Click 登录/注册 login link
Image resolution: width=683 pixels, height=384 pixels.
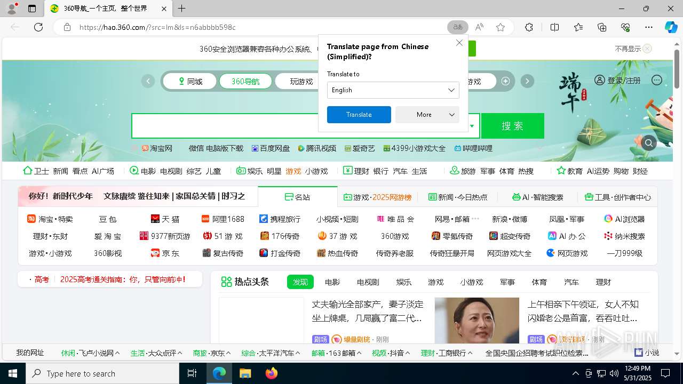point(624,81)
